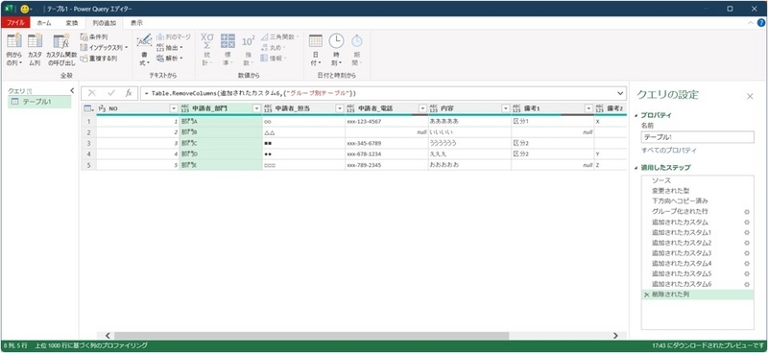Collapse the Queries (クエリ) pane
The width and height of the screenshot is (768, 353).
tap(73, 90)
